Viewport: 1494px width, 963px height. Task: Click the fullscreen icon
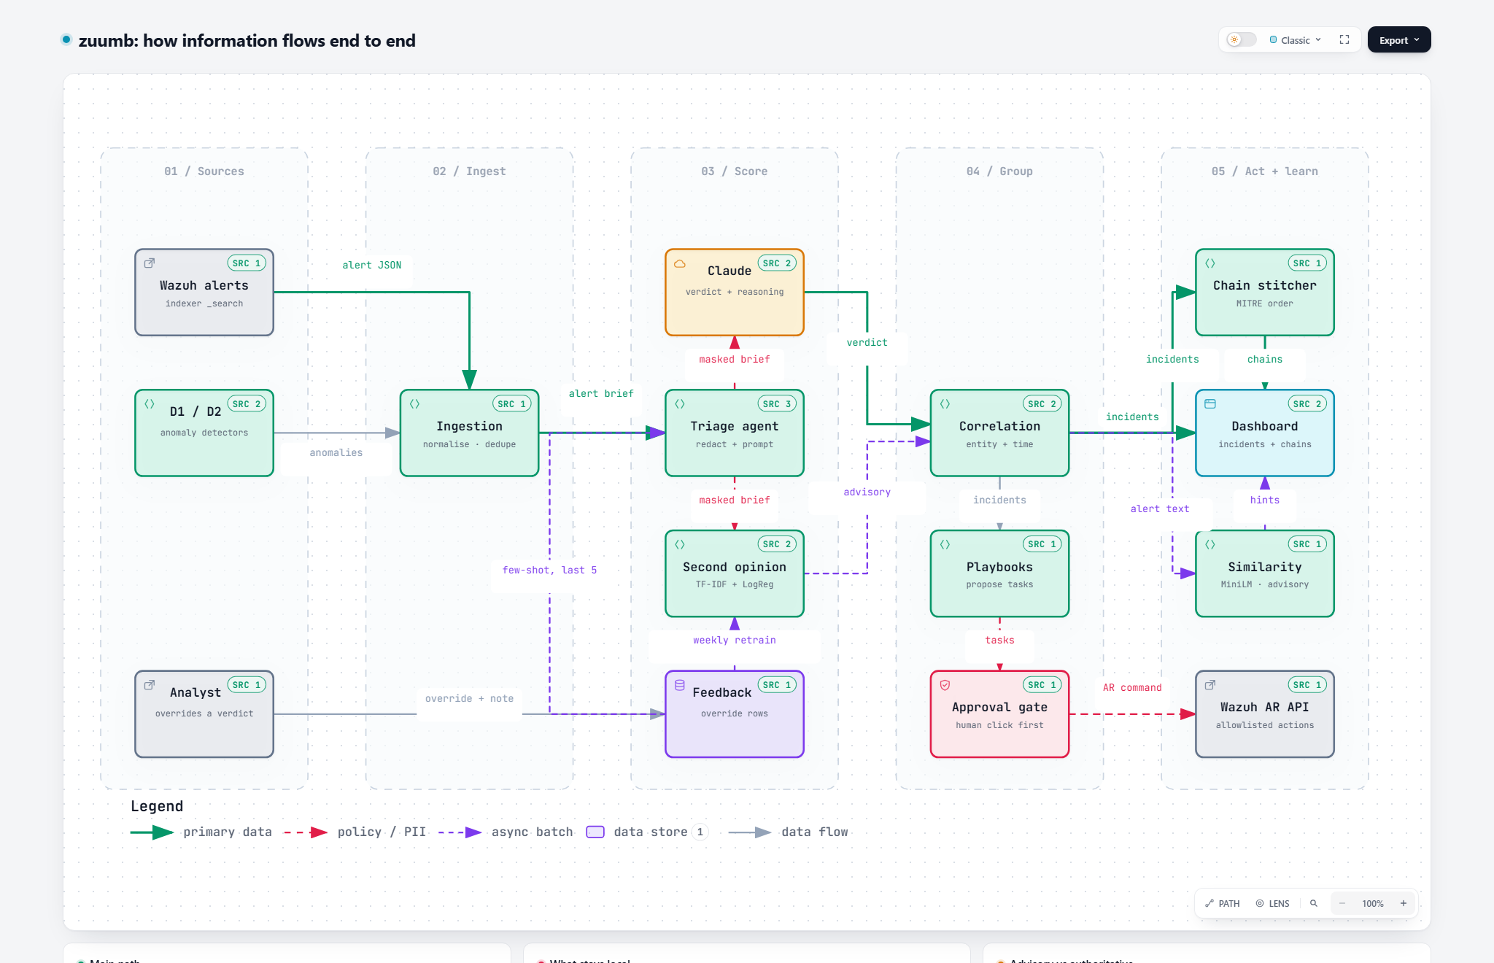(x=1344, y=39)
